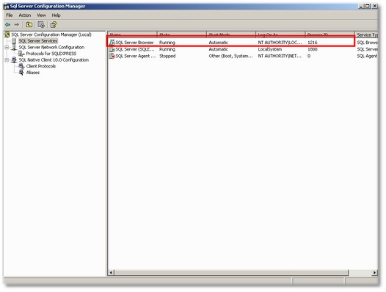Click the SQL Server Configuration Manager root icon
This screenshot has width=386, height=292.
click(x=7, y=34)
